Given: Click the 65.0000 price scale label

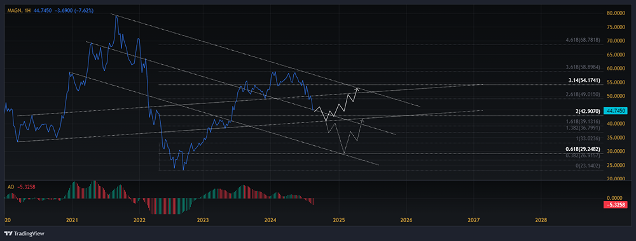Looking at the screenshot, I should 616,55.
